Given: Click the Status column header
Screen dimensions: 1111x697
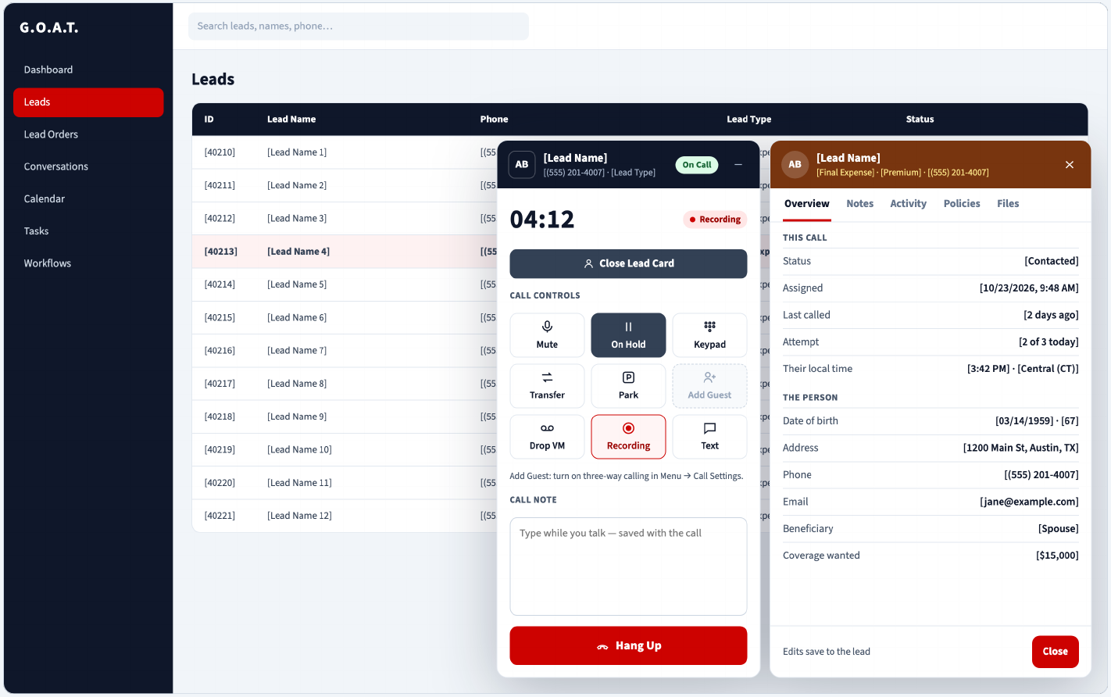Looking at the screenshot, I should click(920, 120).
